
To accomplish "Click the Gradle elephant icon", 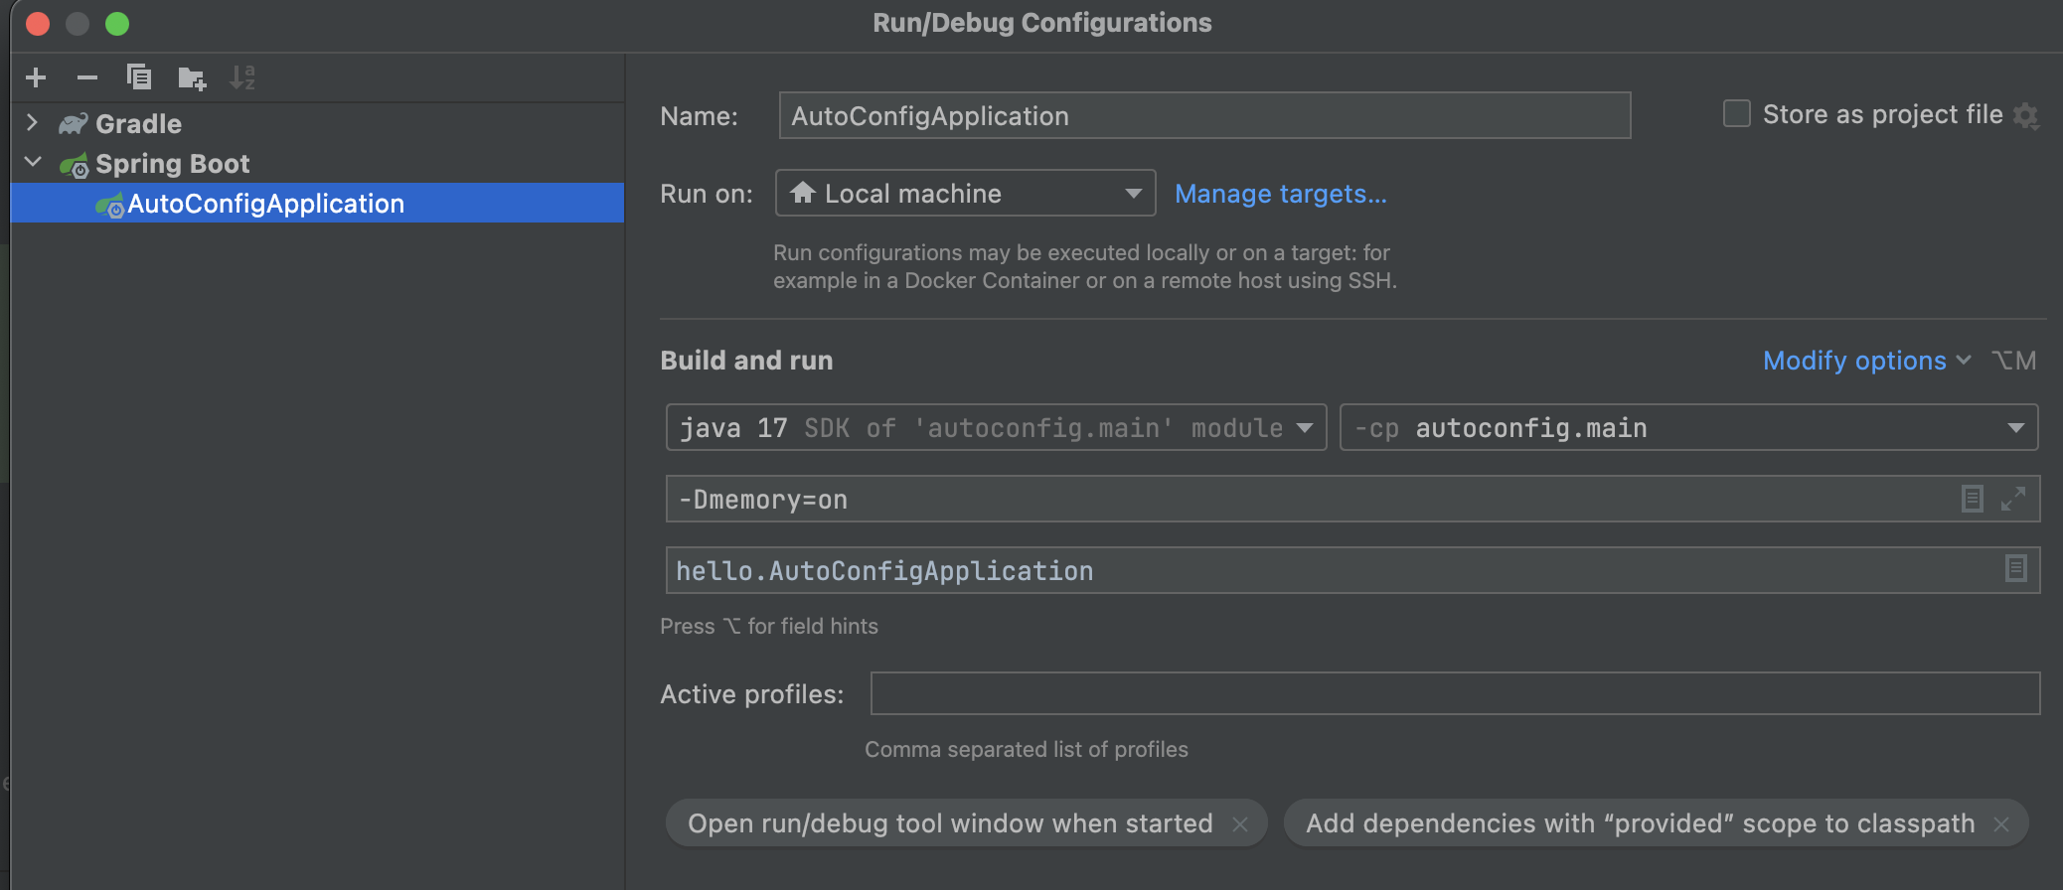I will click(x=73, y=124).
